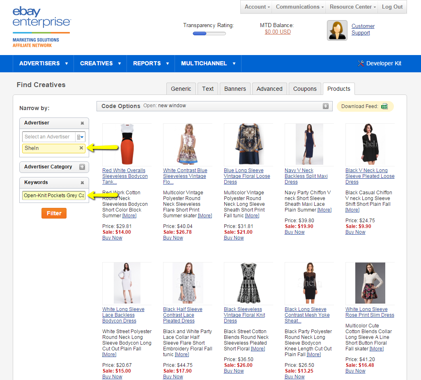The width and height of the screenshot is (421, 380).
Task: Switch to the Generic tab
Action: 181,89
